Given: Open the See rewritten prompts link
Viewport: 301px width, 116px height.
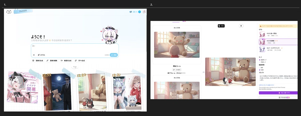Looking at the screenshot, I should tap(265, 89).
